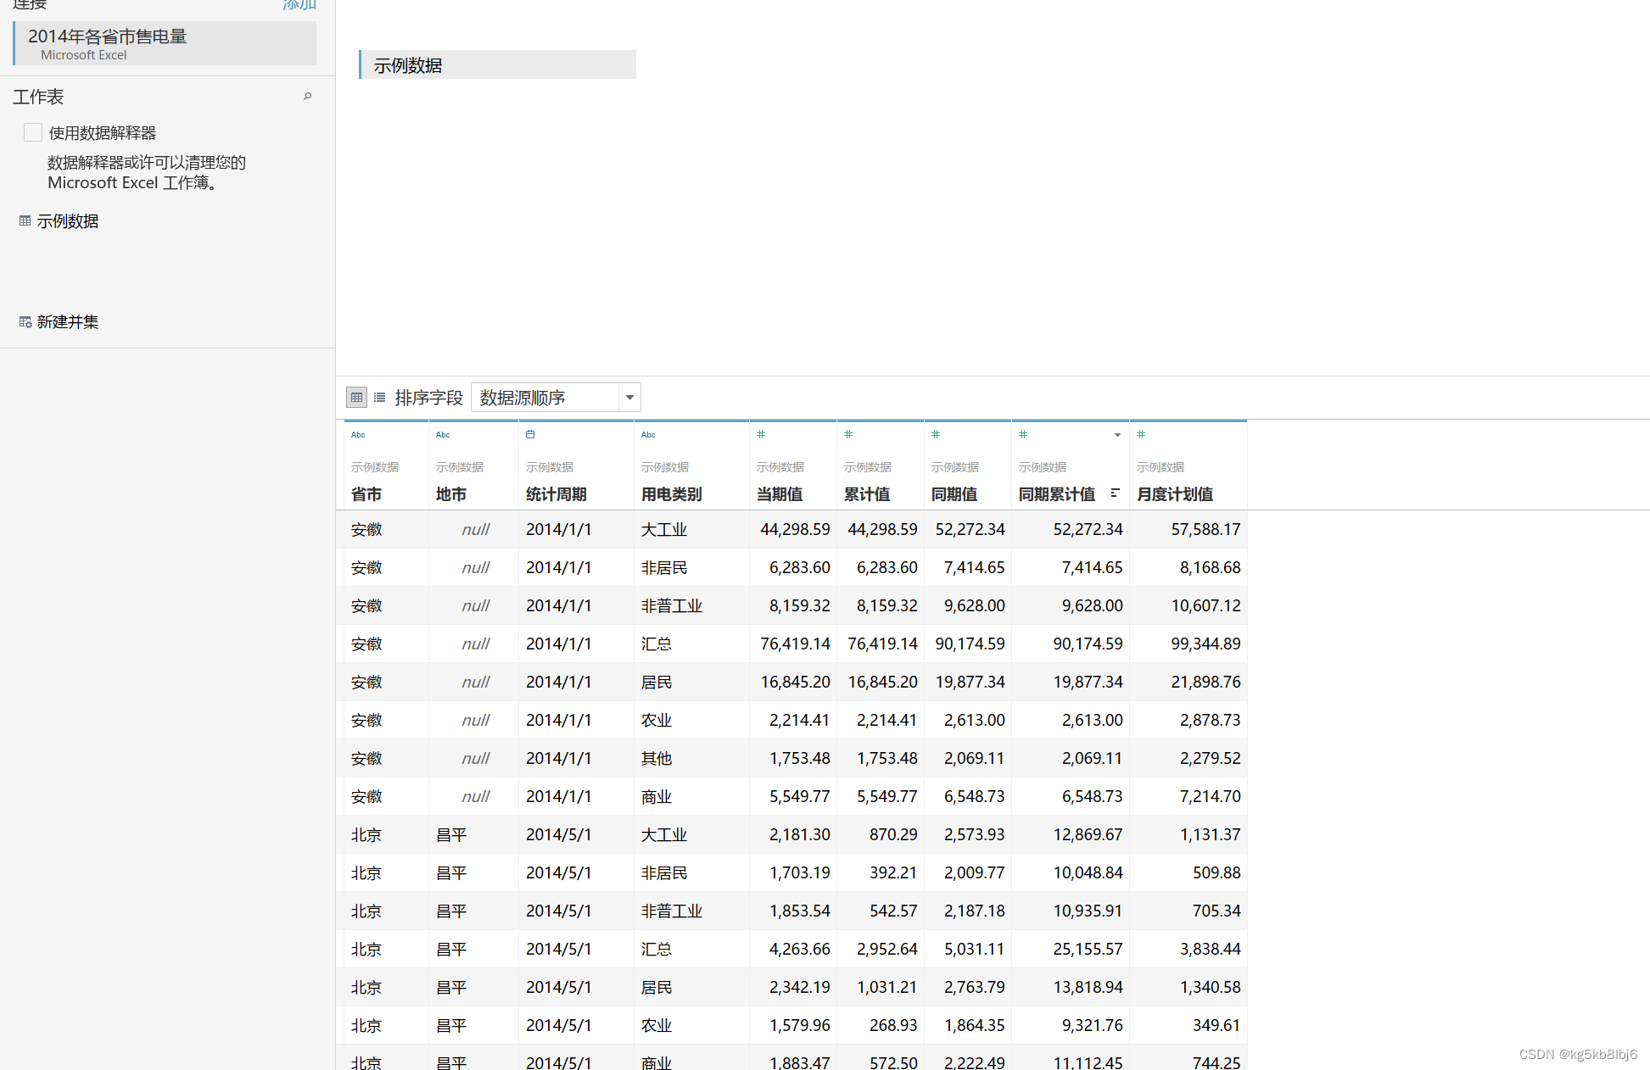Viewport: 1650px width, 1070px height.
Task: Select the 示例数据 table on the canvas
Action: (x=497, y=64)
